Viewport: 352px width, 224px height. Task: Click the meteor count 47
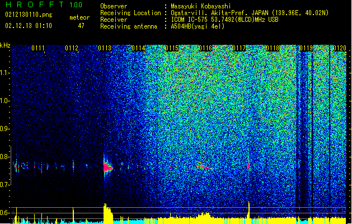tap(81, 26)
